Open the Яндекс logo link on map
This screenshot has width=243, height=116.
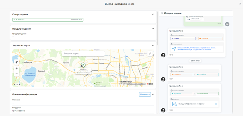pyautogui.click(x=150, y=84)
